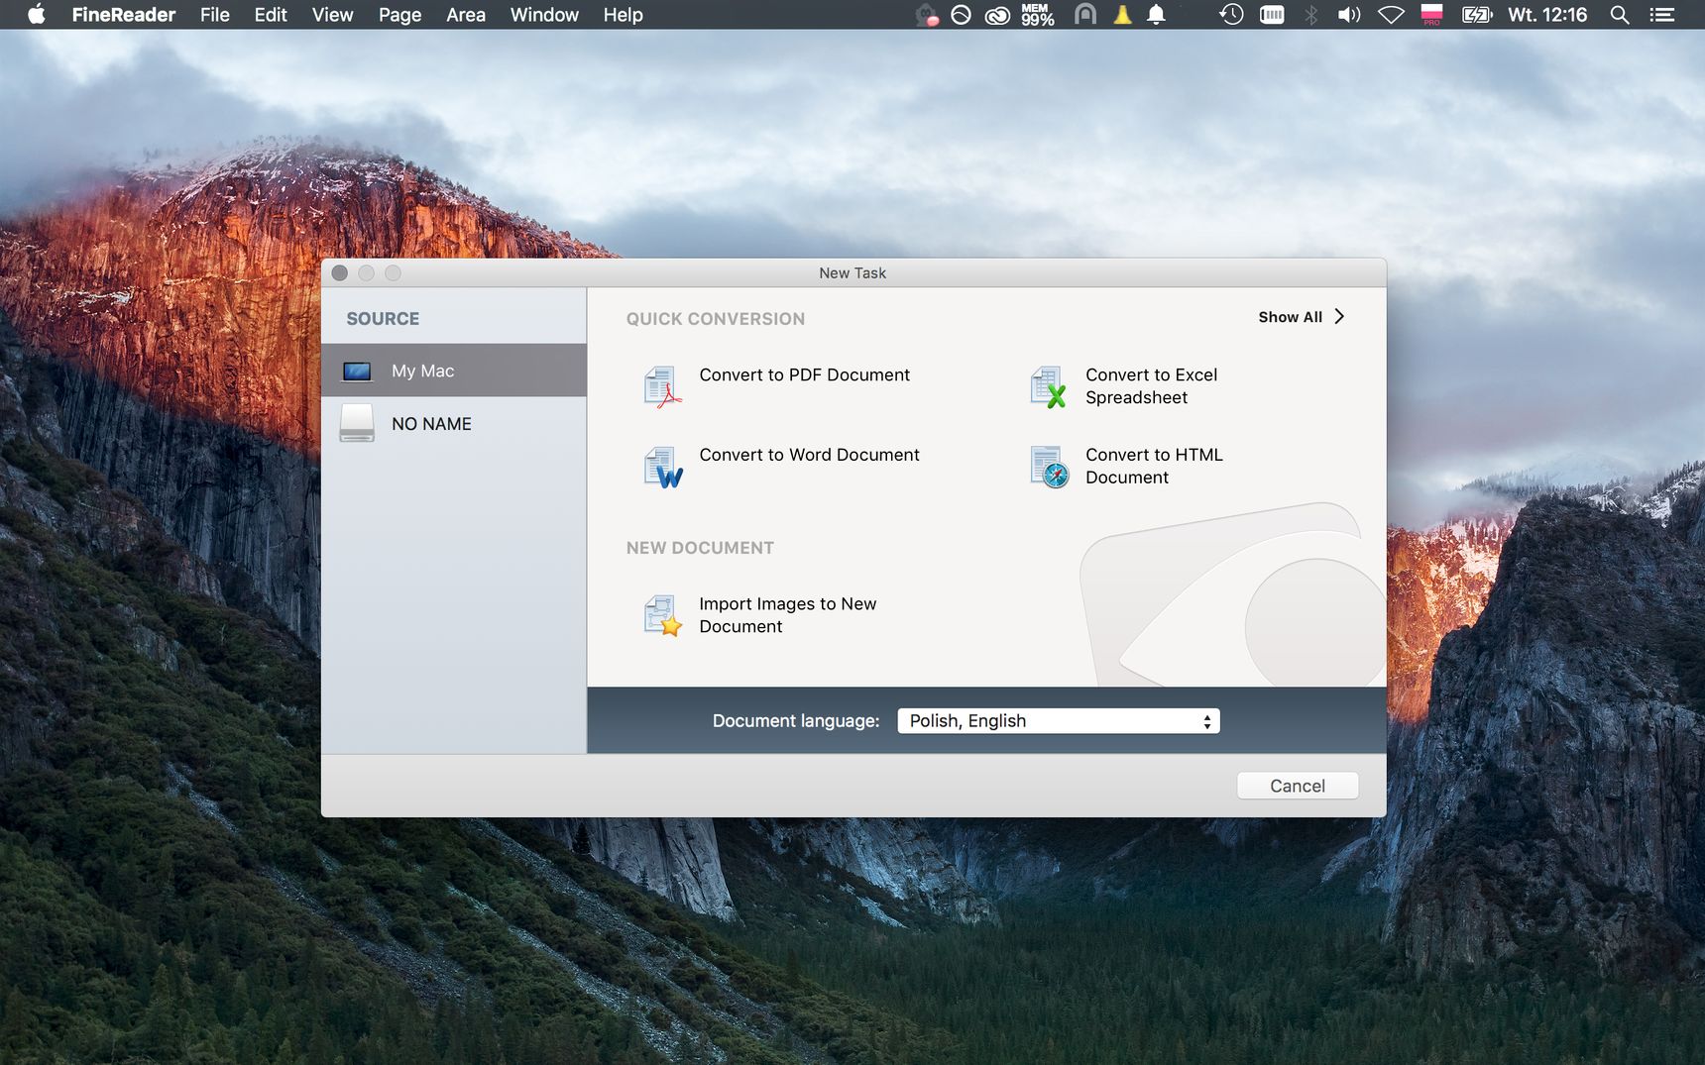Open the Time Machine menu bar icon
The image size is (1705, 1065).
(1231, 15)
